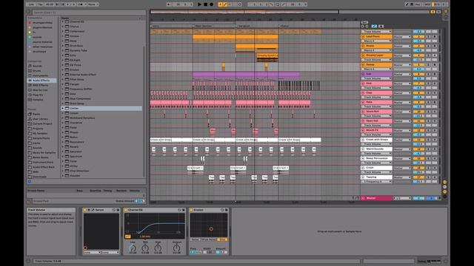Expand the Reverb device entry
Screen dimensions: 474x266
63,147
